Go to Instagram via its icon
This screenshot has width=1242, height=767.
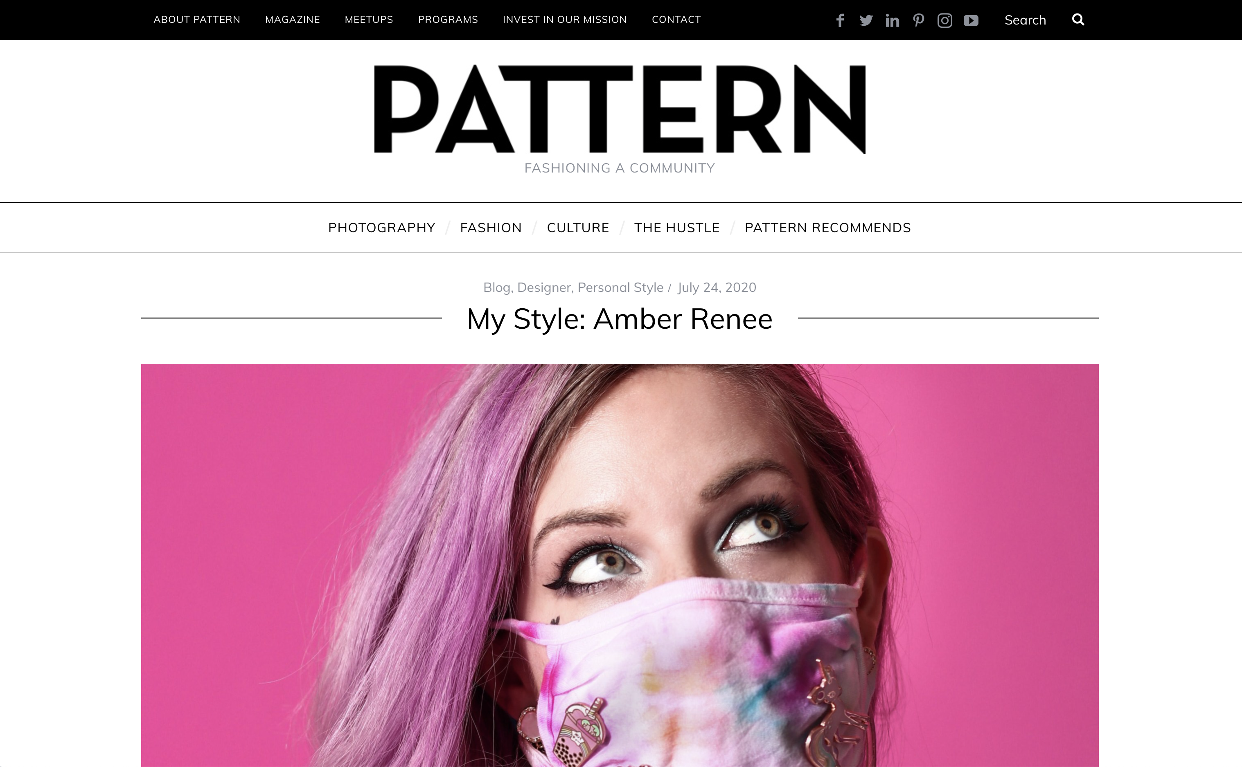(x=944, y=20)
